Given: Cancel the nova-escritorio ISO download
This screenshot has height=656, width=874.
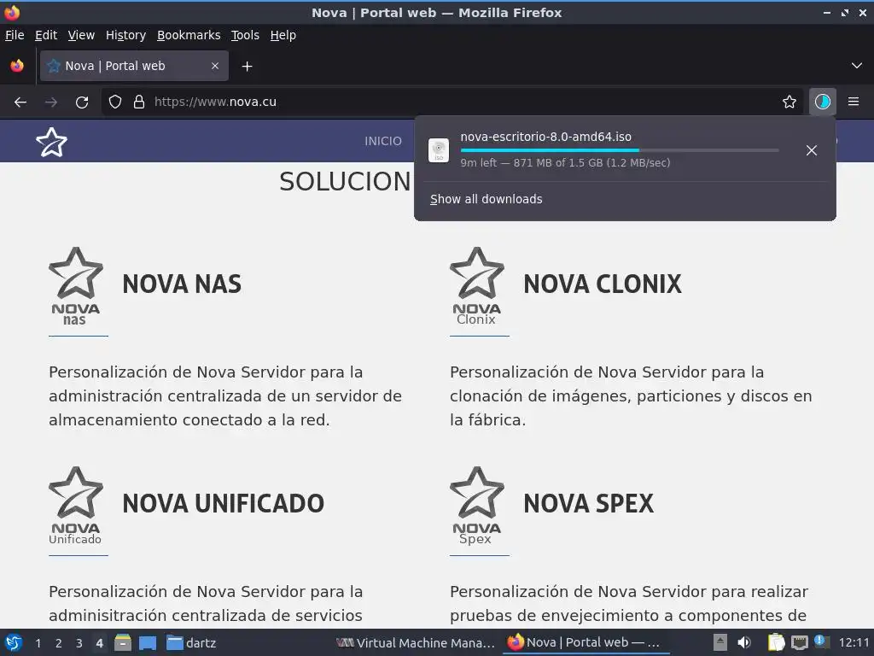Looking at the screenshot, I should tap(812, 150).
